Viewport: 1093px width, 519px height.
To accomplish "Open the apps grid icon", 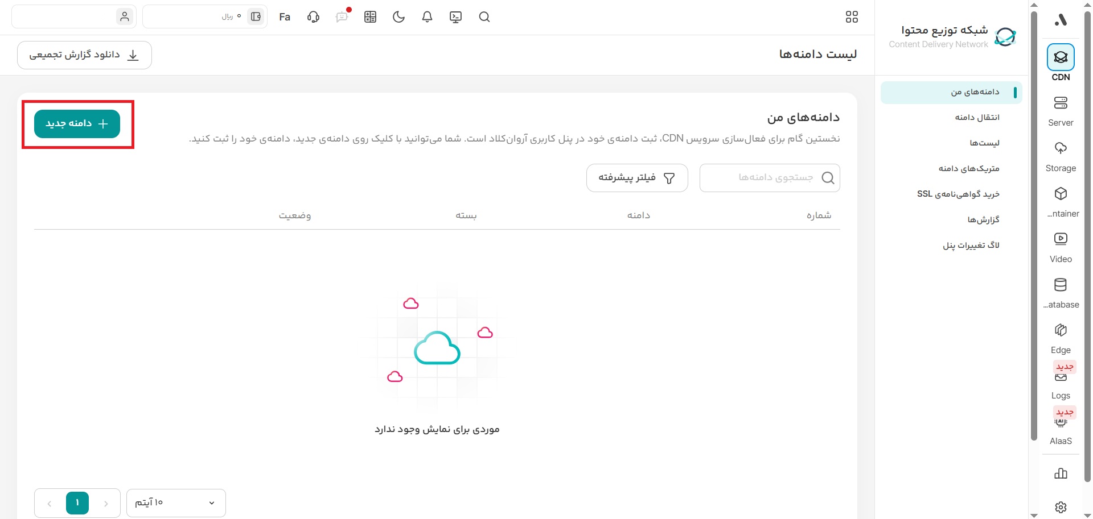I will click(852, 17).
